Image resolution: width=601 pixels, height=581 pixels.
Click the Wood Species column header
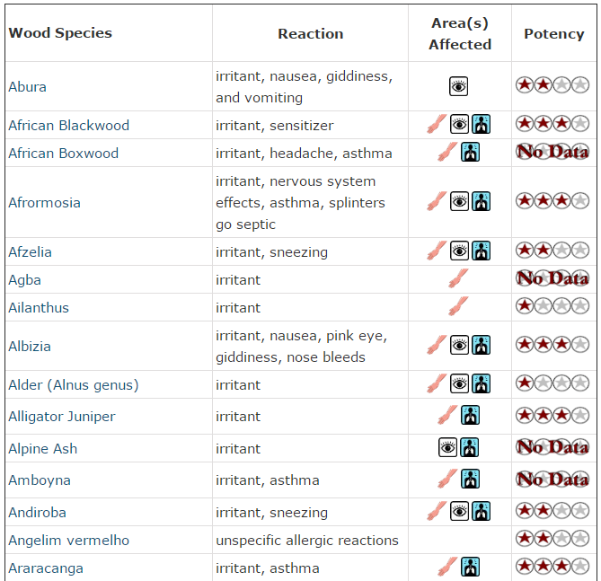[x=60, y=32]
